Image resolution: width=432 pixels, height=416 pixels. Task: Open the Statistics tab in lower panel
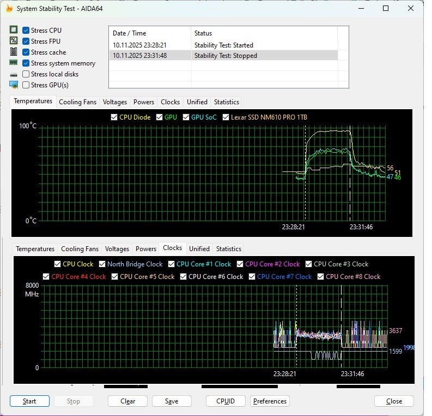click(228, 249)
